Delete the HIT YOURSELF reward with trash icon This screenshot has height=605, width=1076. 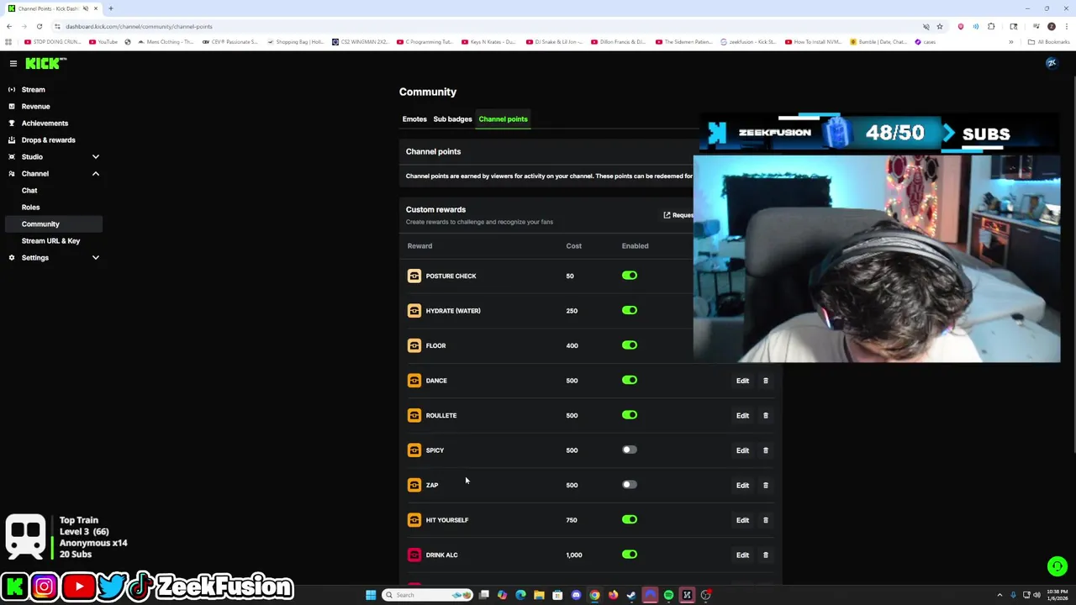(765, 520)
